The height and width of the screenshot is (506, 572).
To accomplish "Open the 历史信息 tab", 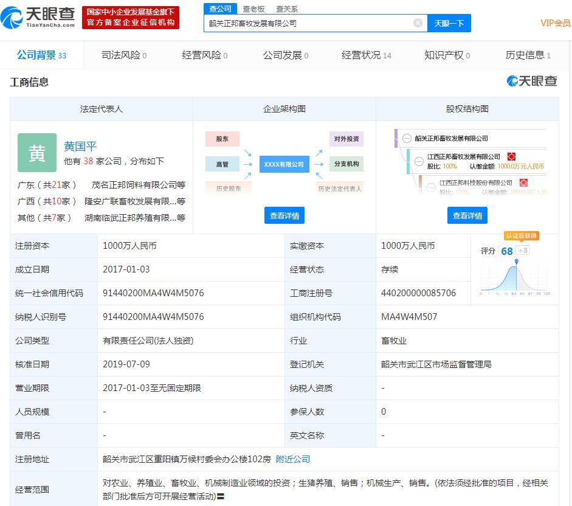I will coord(528,55).
